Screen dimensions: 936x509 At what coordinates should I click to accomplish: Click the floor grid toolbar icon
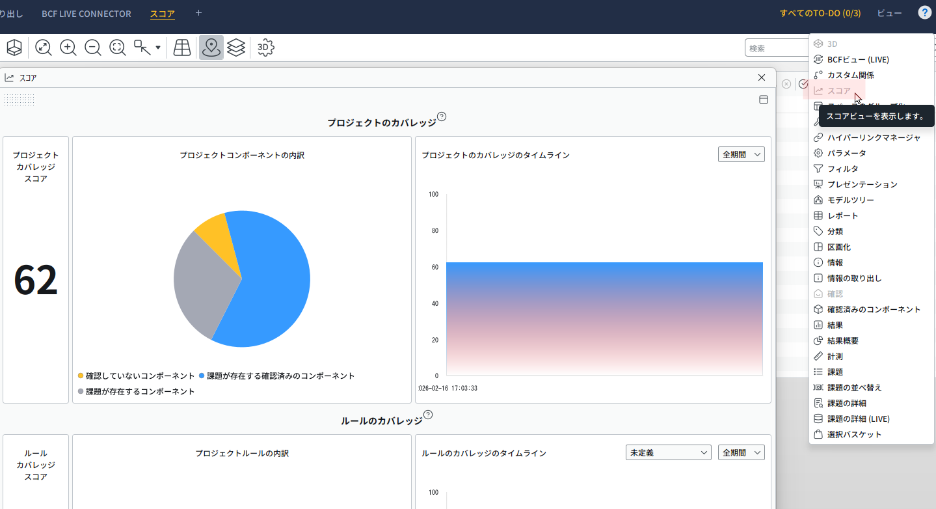coord(182,48)
